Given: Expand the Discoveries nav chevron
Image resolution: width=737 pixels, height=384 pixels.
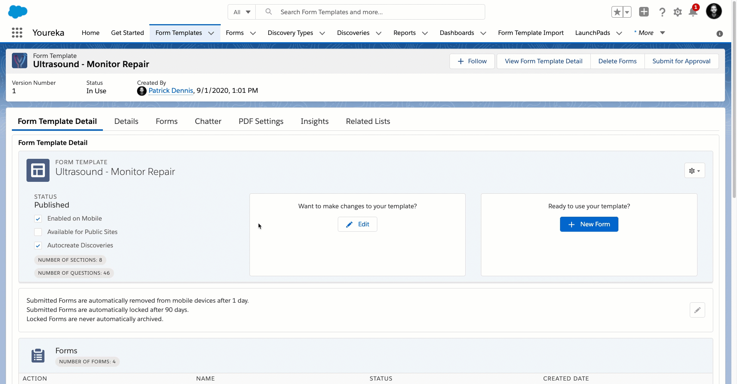Looking at the screenshot, I should (378, 33).
